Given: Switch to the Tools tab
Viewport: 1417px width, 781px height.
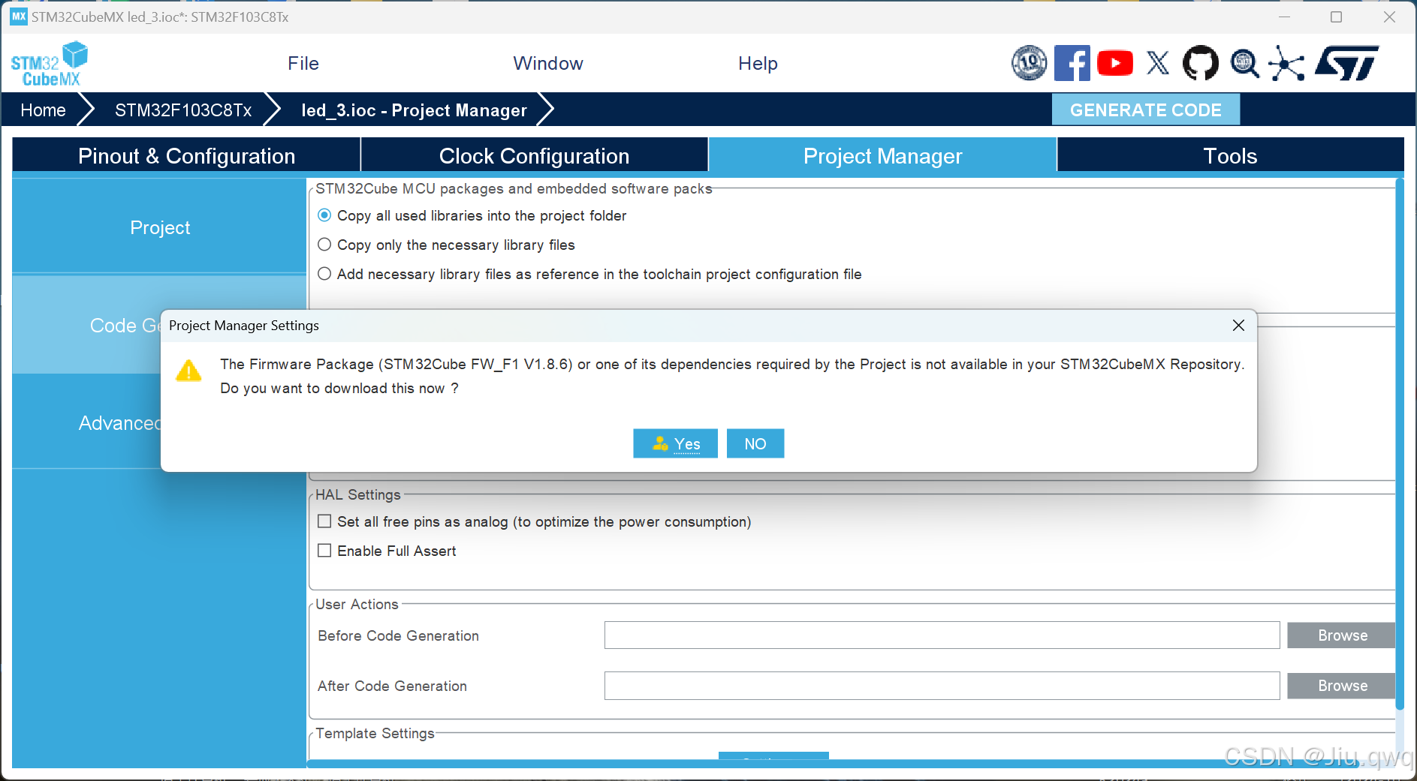Looking at the screenshot, I should click(1230, 155).
